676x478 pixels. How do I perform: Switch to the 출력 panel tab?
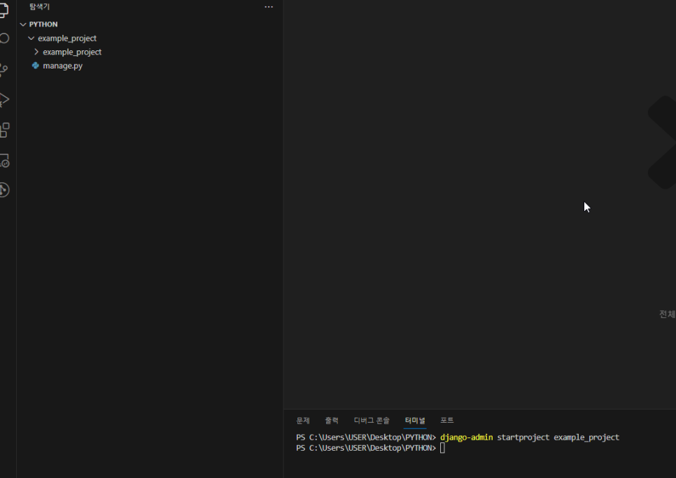[x=332, y=420]
